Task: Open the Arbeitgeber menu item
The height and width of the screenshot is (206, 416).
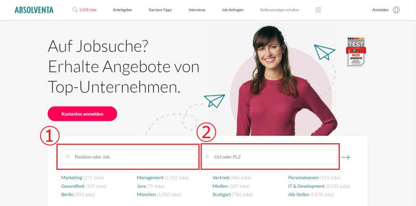Action: (x=122, y=10)
